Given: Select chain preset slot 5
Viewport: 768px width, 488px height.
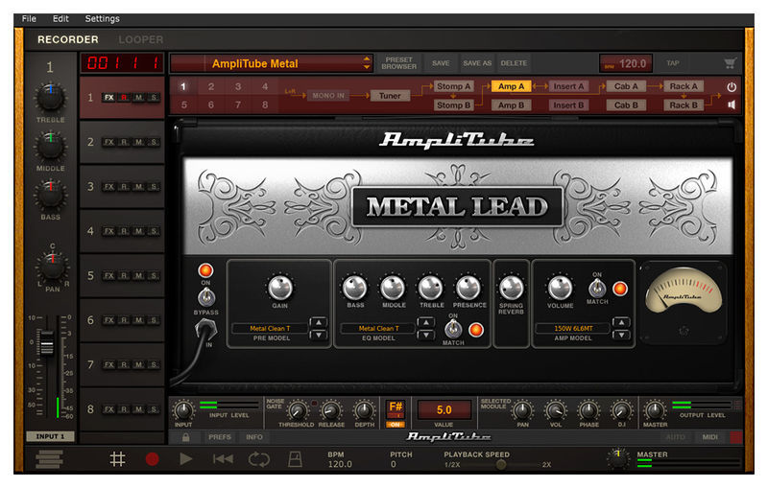Looking at the screenshot, I should pos(183,105).
